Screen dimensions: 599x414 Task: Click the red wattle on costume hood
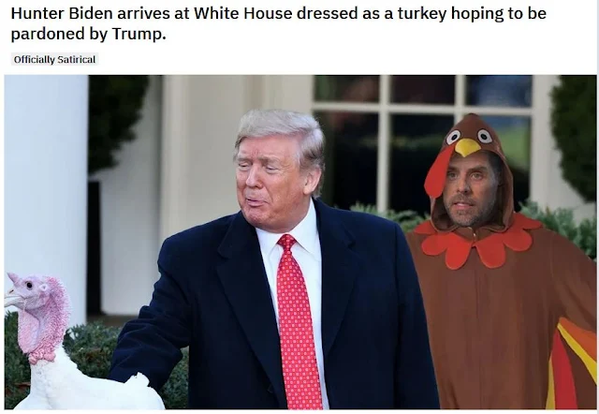[437, 170]
